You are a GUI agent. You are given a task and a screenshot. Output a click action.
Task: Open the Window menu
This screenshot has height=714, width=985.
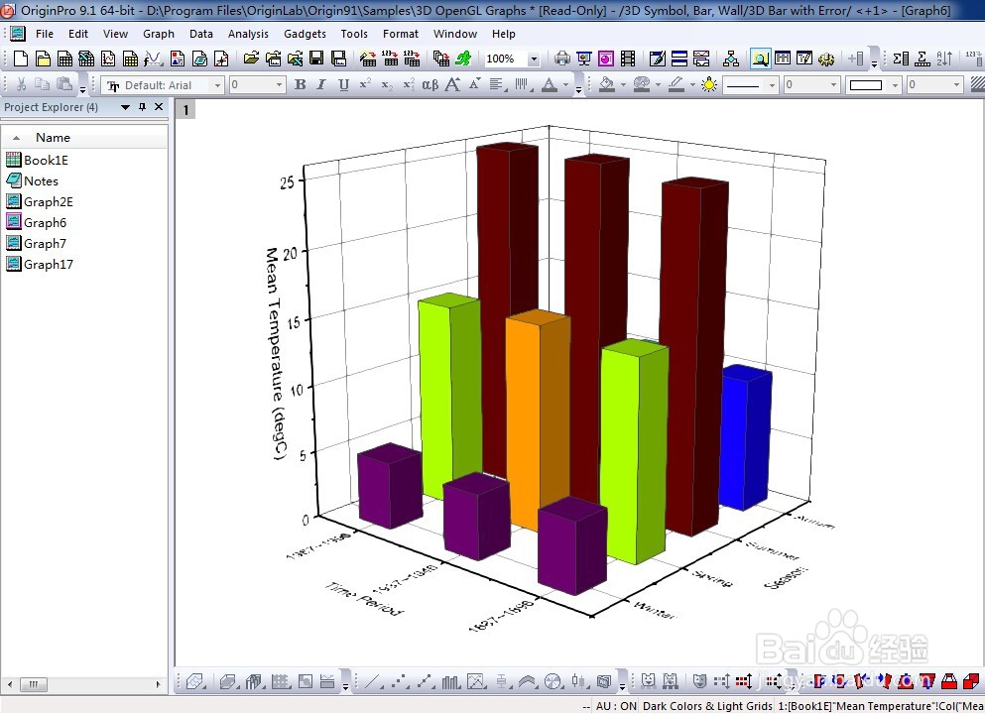455,34
